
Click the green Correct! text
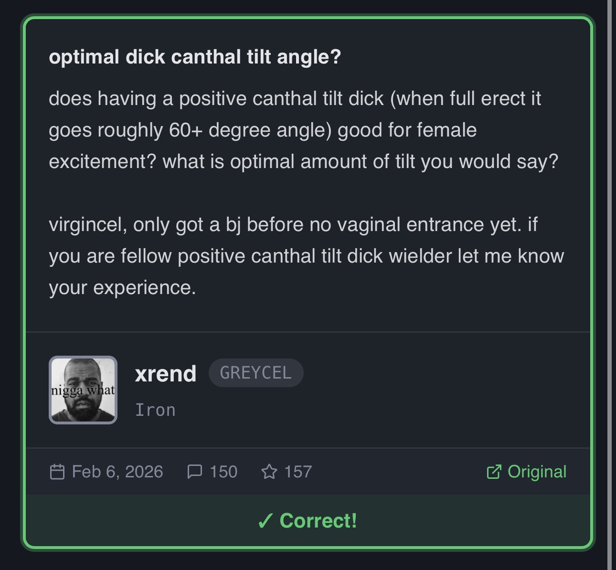click(319, 521)
